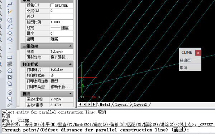Select the Ellipse tool

click(10, 33)
